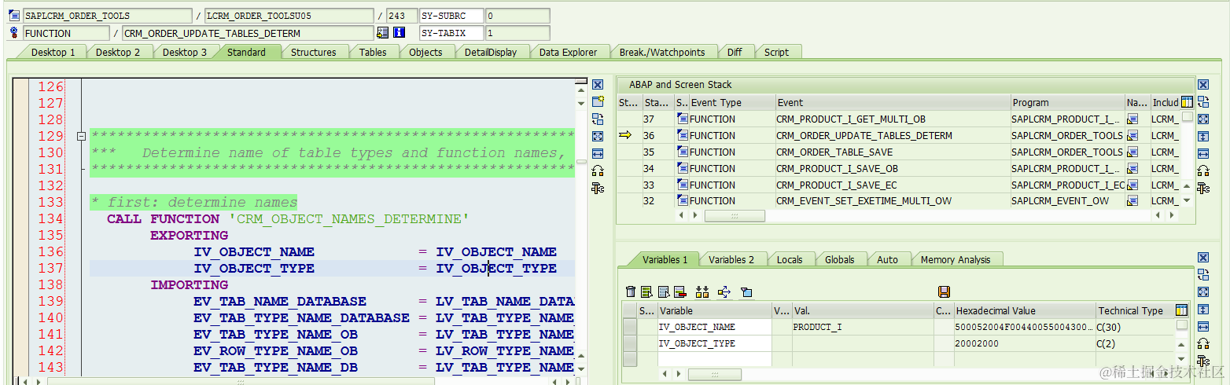
Task: Click New Tool icon beside code editor
Action: click(x=598, y=101)
